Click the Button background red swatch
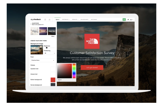The width and height of the screenshot is (162, 107). 53,80
